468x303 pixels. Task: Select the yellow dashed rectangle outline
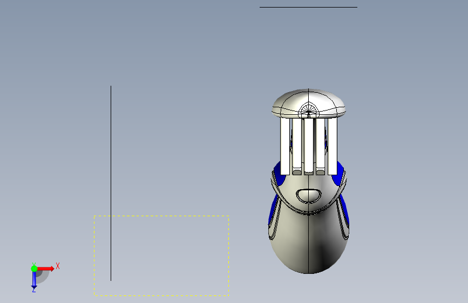tap(161, 256)
